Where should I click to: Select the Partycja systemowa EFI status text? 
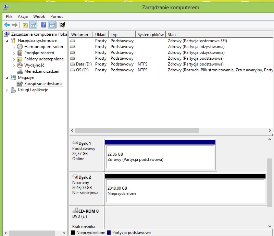click(x=197, y=41)
